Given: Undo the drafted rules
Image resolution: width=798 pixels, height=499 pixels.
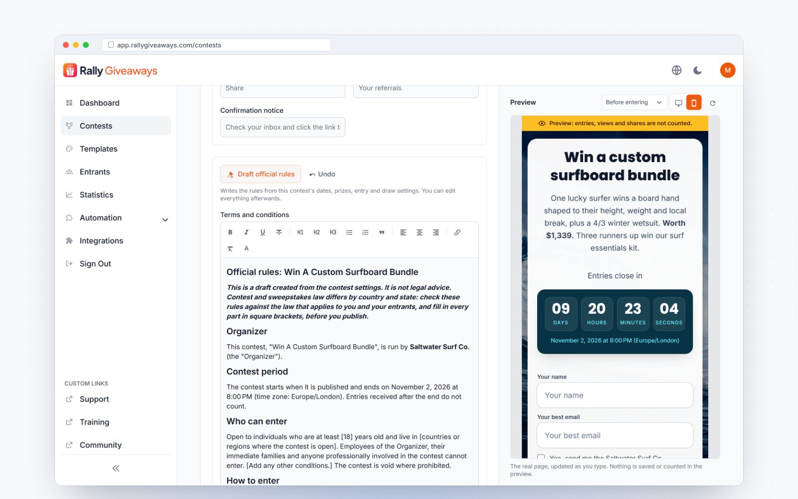Looking at the screenshot, I should [x=322, y=174].
